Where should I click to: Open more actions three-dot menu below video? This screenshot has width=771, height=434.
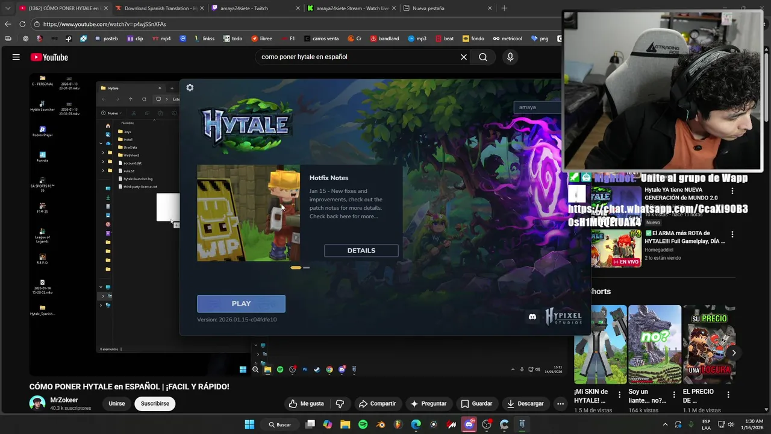(561, 404)
